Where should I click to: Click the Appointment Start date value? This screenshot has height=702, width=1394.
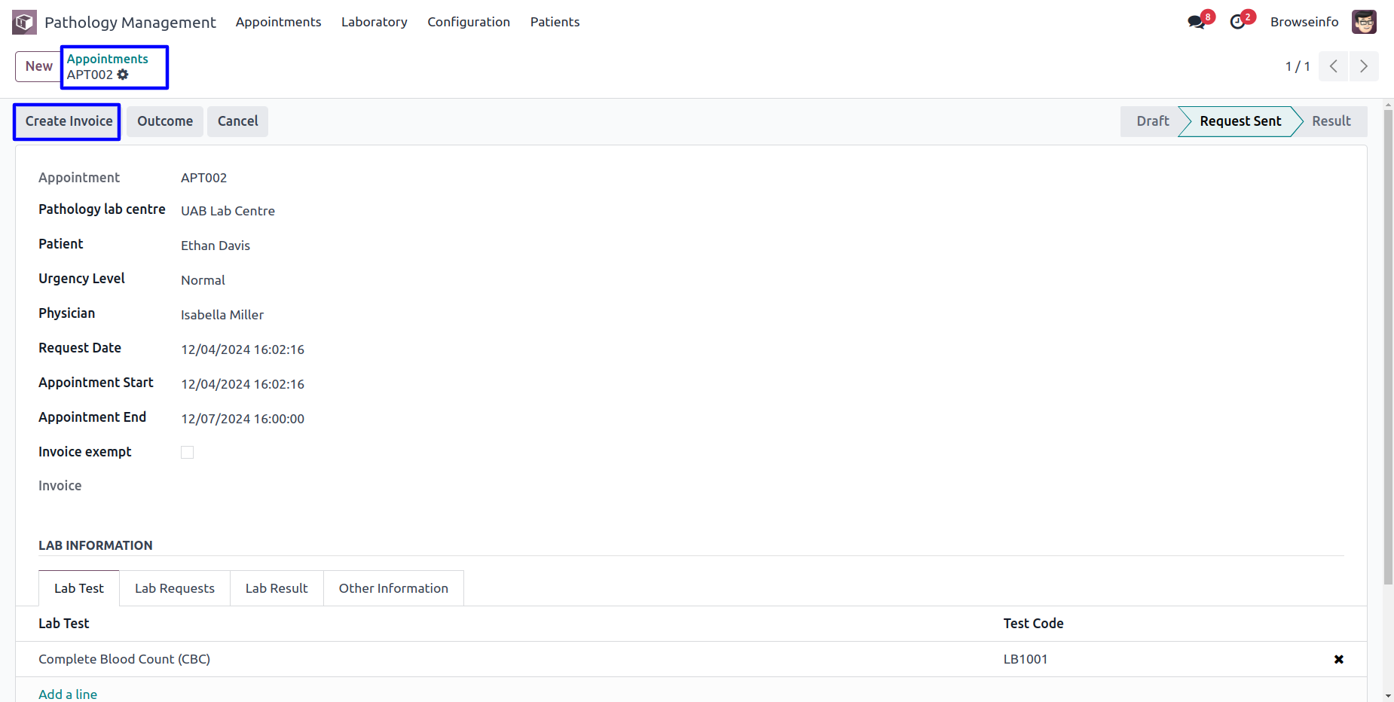tap(243, 384)
